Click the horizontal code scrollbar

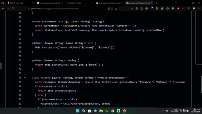point(99,107)
